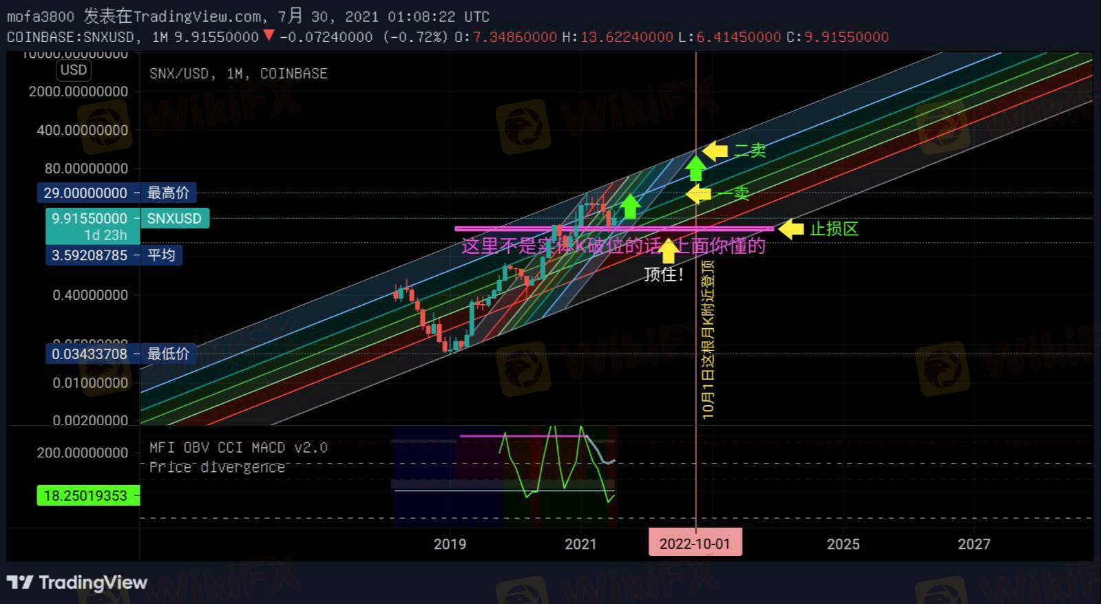The width and height of the screenshot is (1101, 604).
Task: Click the SNX/USD, 1M, COINBASE chart title
Action: click(238, 74)
